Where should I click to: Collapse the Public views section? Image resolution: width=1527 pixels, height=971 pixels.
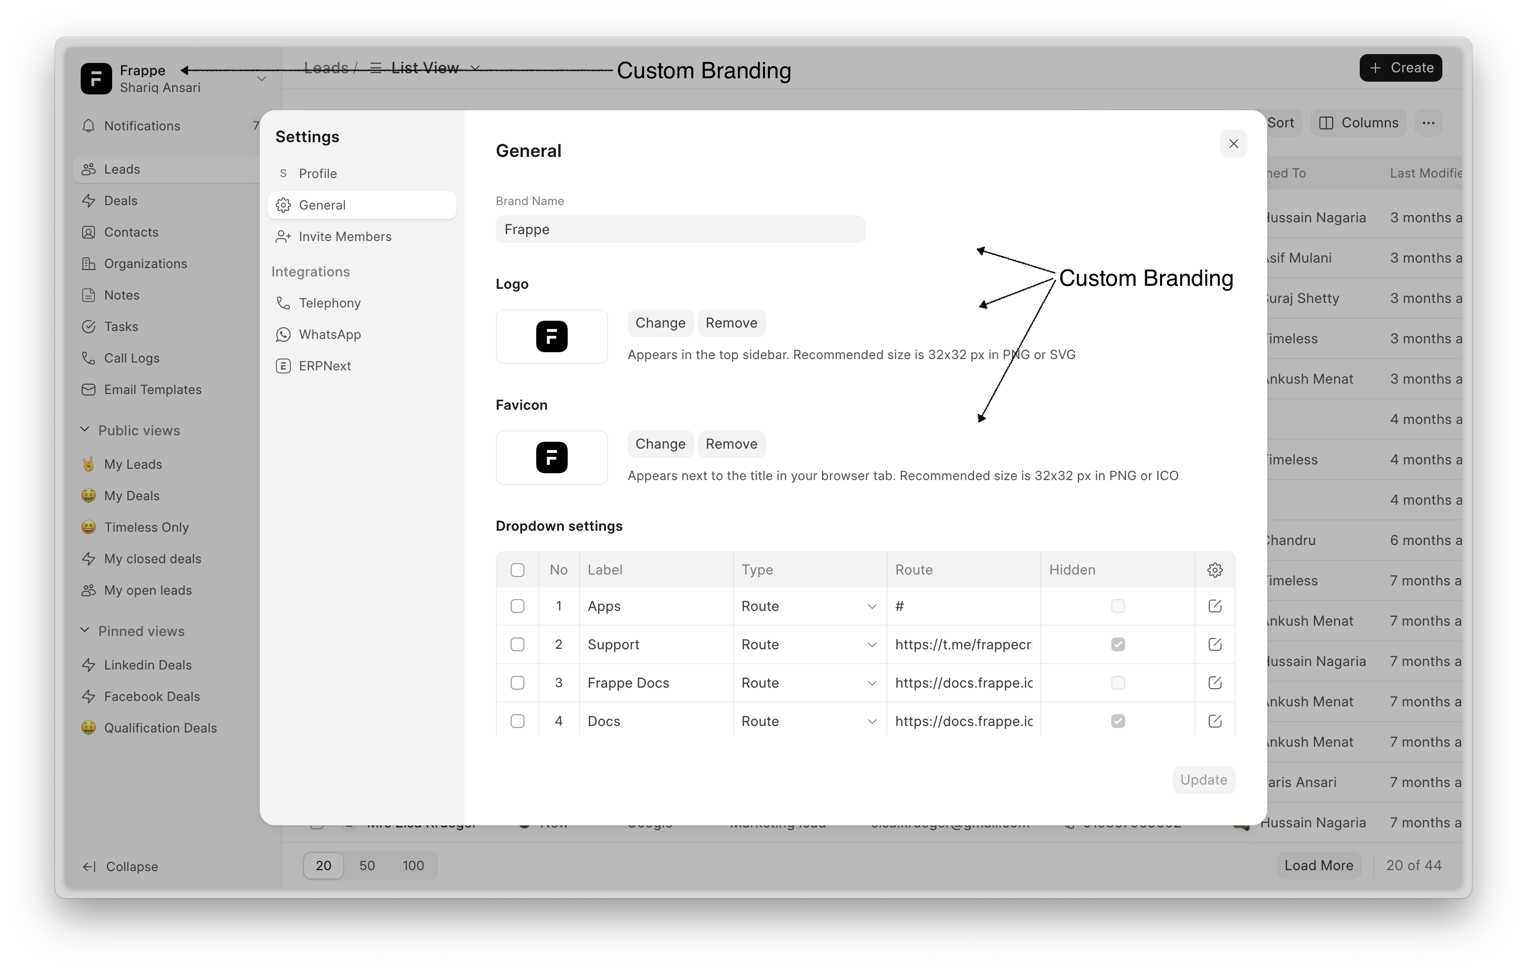pos(85,430)
